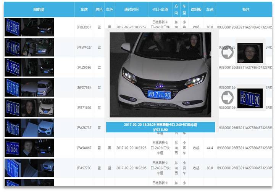
Task: Select plate text 沪LZ9586
Action: [x=84, y=67]
